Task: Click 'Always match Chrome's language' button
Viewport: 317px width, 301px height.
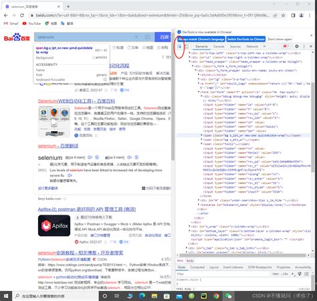Action: click(201, 39)
